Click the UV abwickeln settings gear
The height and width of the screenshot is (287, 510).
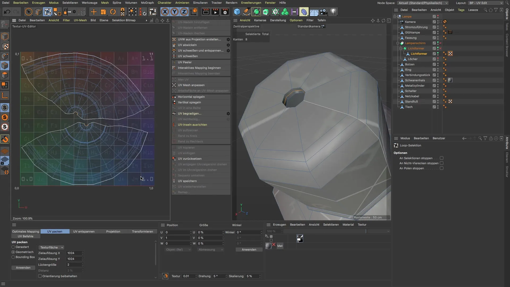tap(228, 45)
